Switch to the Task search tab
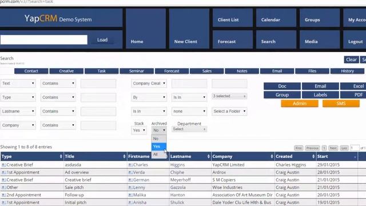366x206 pixels. (x=102, y=71)
